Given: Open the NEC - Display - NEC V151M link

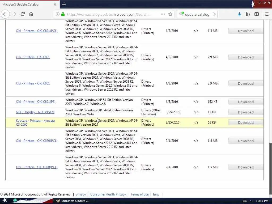Looking at the screenshot, I should click(35, 112).
